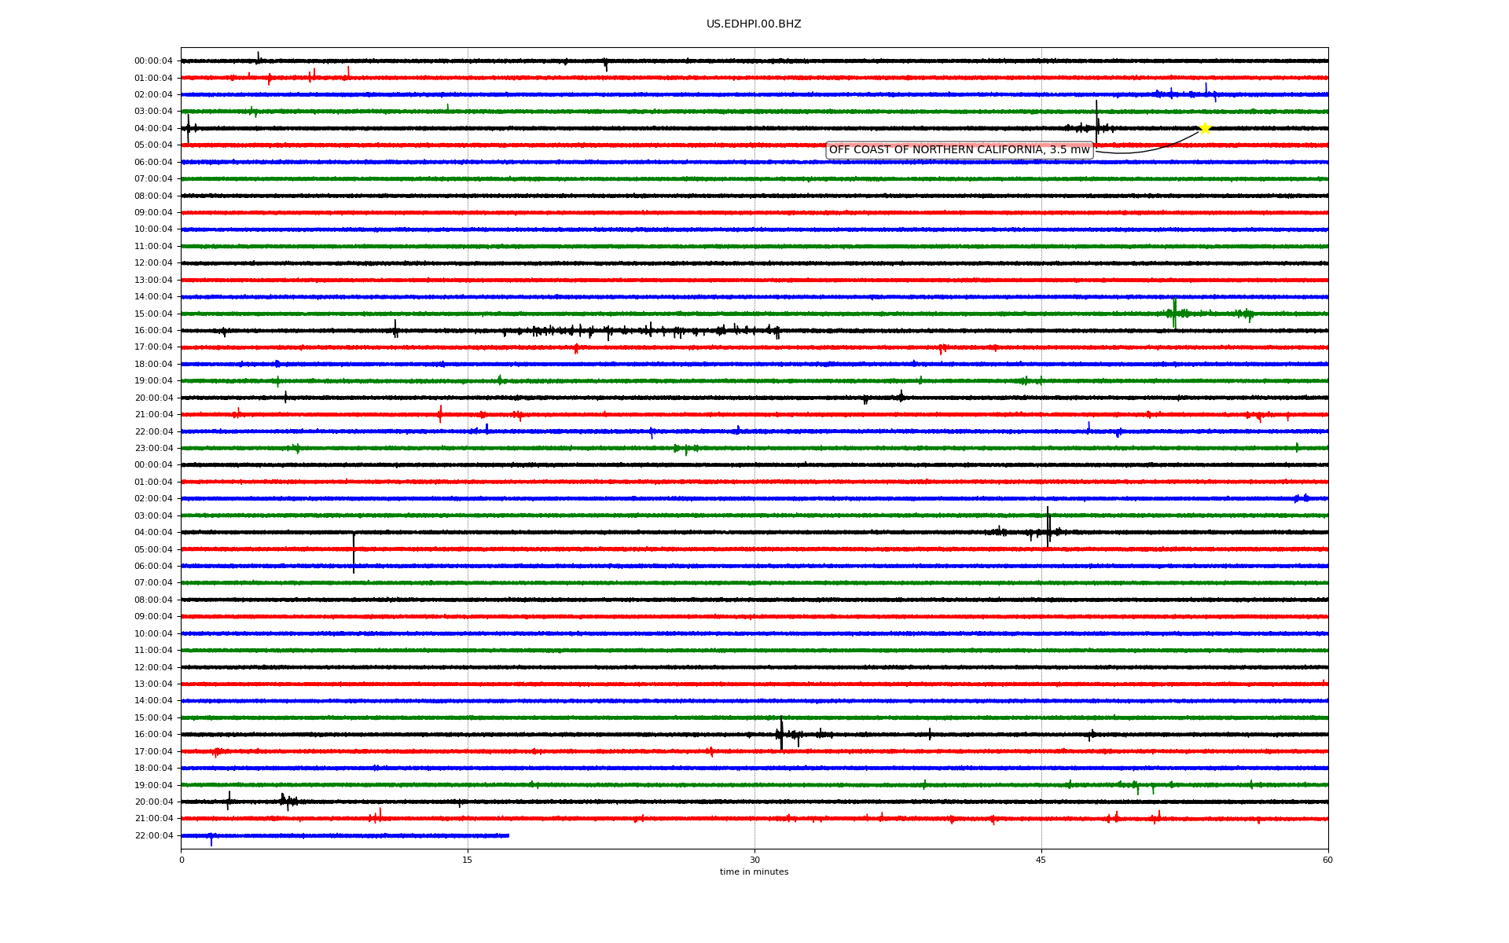1509x943 pixels.
Task: Click the black spike near minute 31 on lower 16:00:04 trace
Action: point(781,733)
